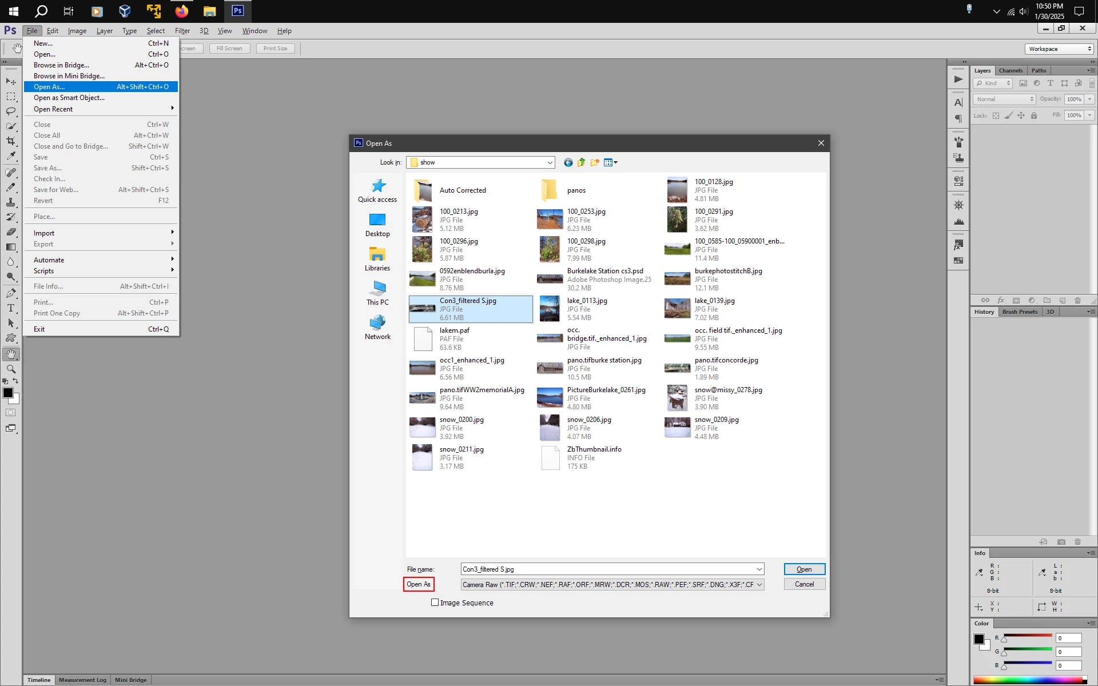Toggle Quick Mask mode
The height and width of the screenshot is (686, 1098).
11,413
